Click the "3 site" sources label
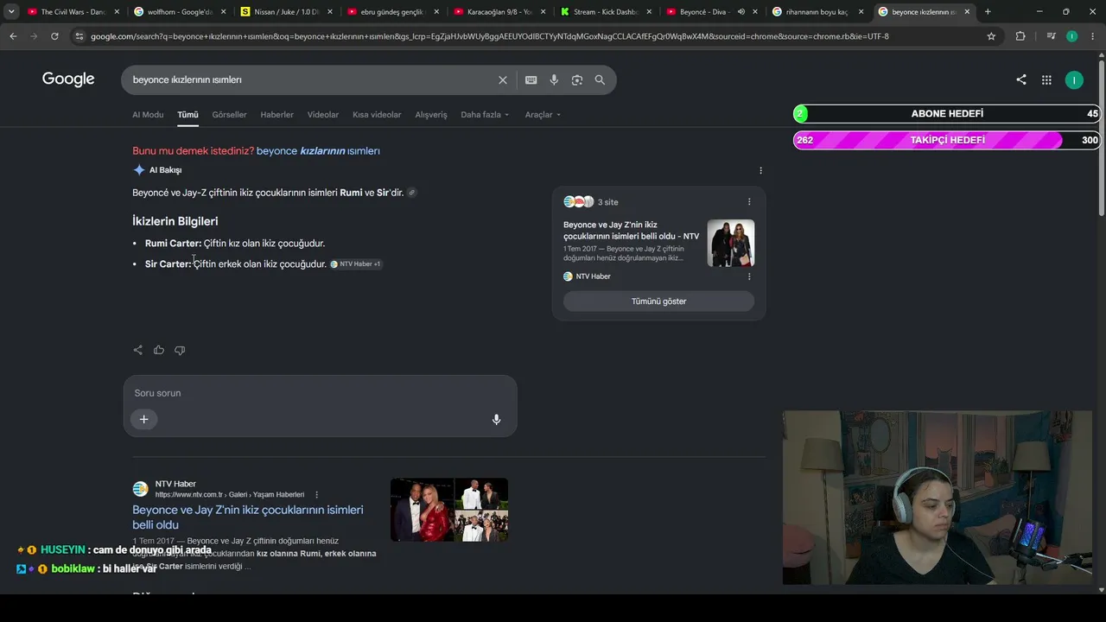Image resolution: width=1106 pixels, height=622 pixels. (608, 202)
